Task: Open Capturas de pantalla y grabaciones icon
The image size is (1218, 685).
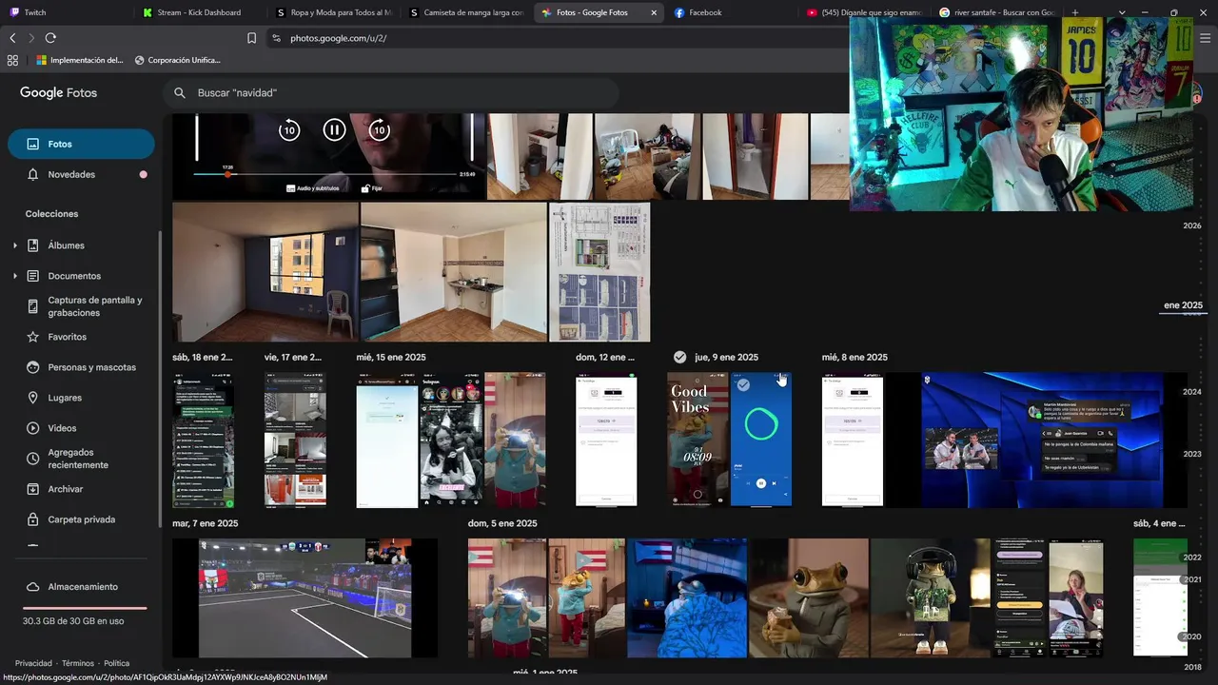Action: tap(33, 306)
